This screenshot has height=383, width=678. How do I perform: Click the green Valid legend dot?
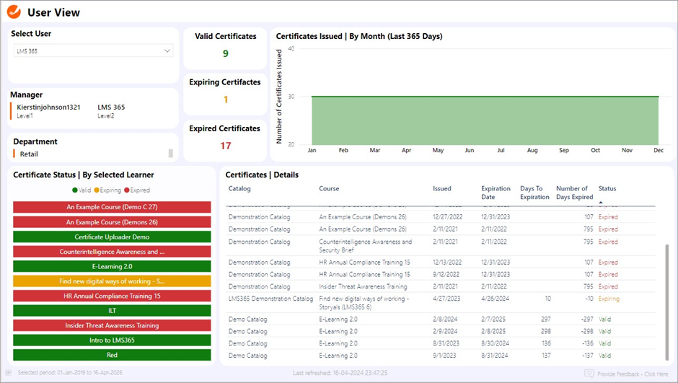click(x=75, y=190)
